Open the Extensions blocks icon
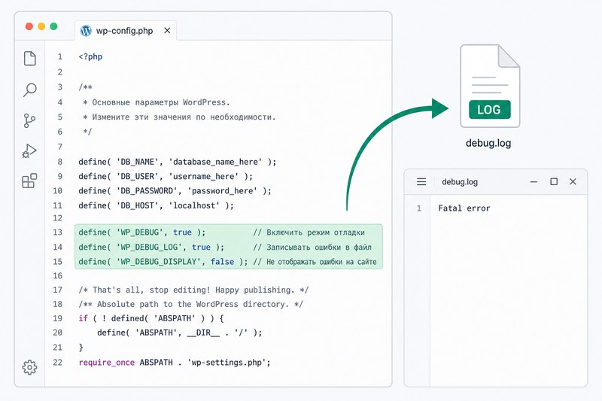 [x=29, y=181]
